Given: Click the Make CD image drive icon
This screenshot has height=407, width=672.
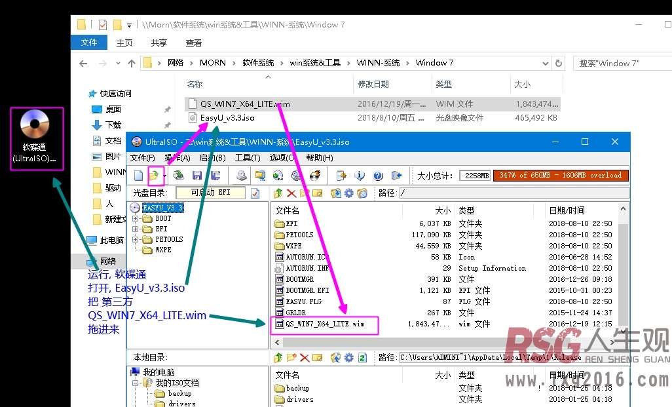Looking at the screenshot, I should 241,176.
